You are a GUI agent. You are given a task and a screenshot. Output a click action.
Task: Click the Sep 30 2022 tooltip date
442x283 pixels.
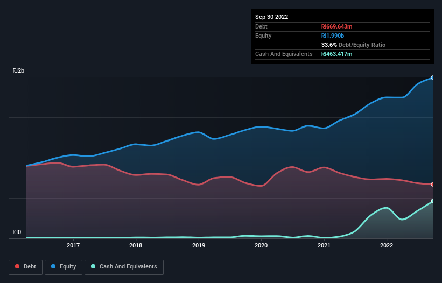point(271,17)
